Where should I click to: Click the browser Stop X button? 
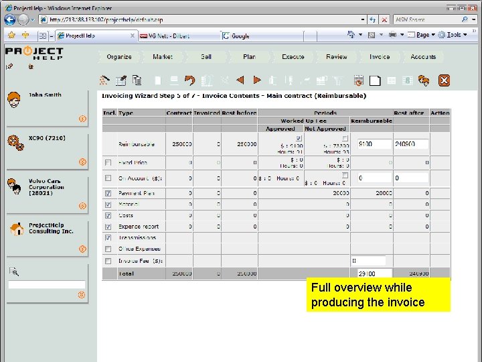(384, 19)
